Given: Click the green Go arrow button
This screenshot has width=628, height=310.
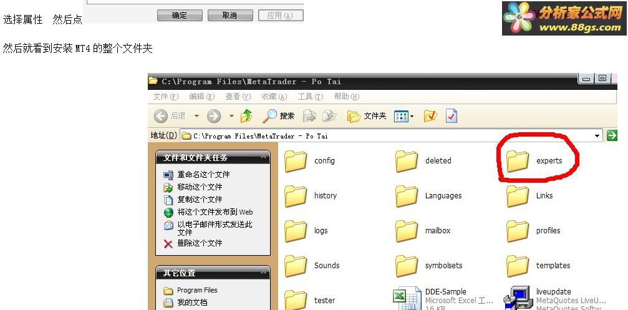Looking at the screenshot, I should (612, 136).
